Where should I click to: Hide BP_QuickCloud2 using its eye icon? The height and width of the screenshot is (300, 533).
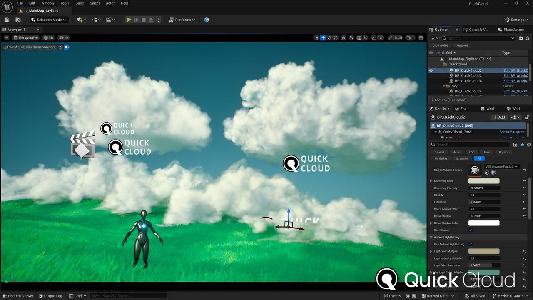tap(431, 70)
